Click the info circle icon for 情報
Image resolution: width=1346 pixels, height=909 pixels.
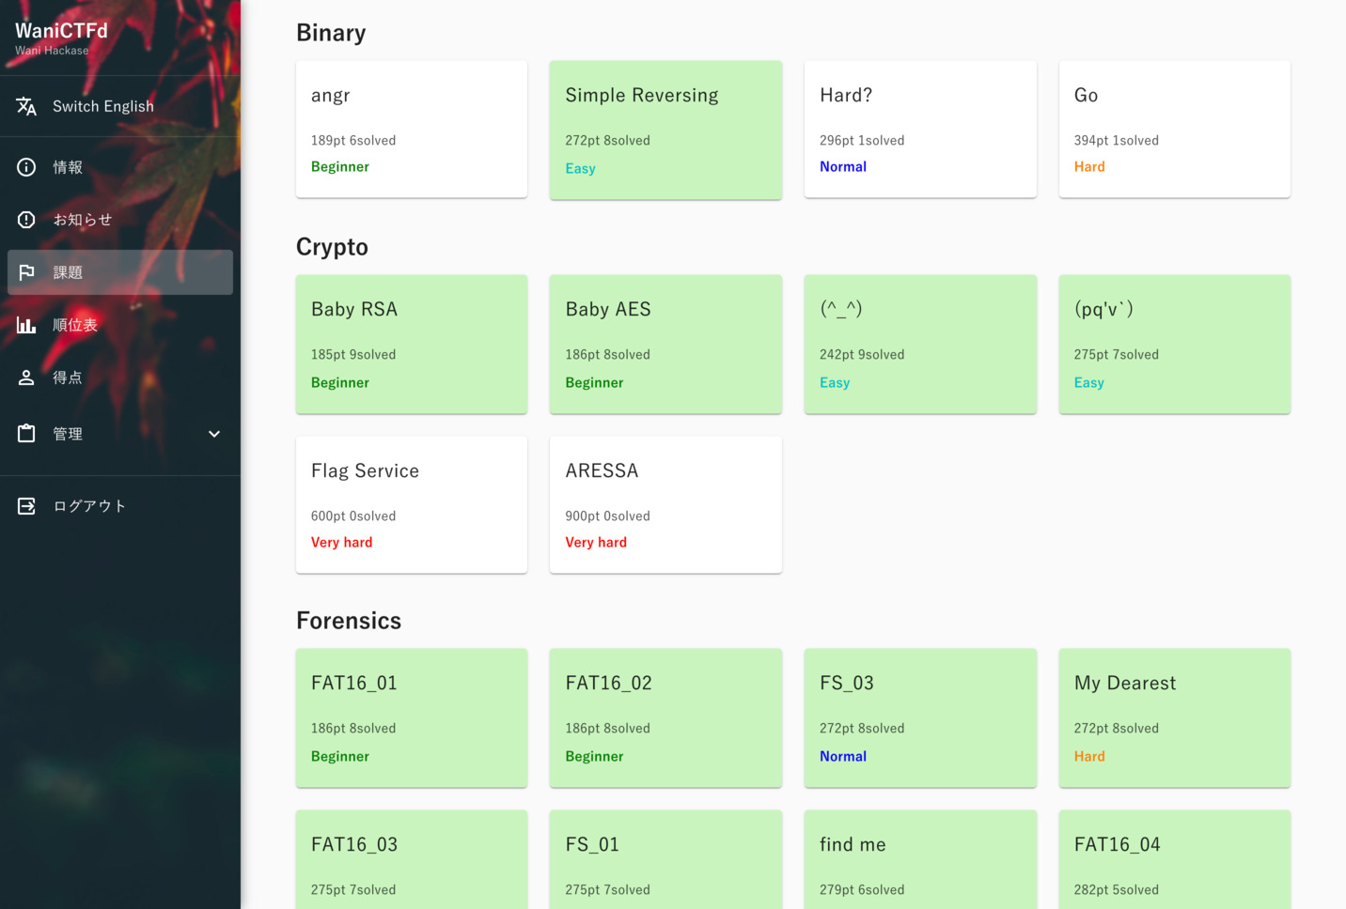pos(26,167)
